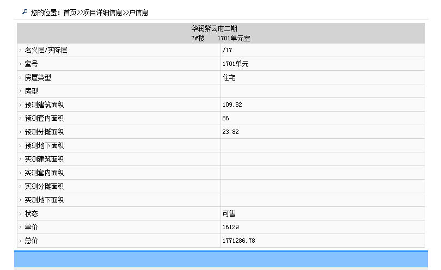
Task: Select the 可售 status value
Action: click(229, 214)
